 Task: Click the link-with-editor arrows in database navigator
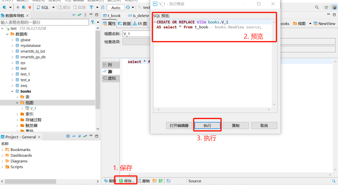[79, 15]
